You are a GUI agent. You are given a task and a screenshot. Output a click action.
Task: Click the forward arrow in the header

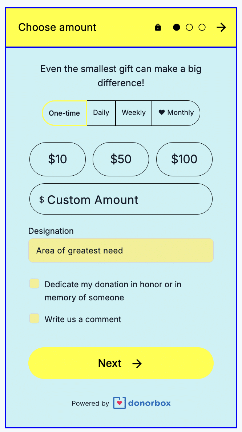pyautogui.click(x=221, y=27)
